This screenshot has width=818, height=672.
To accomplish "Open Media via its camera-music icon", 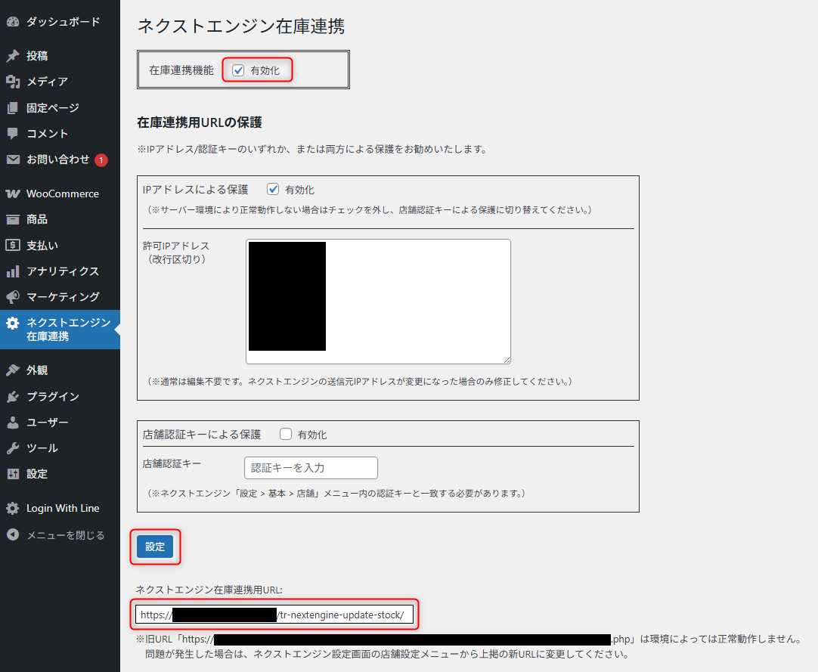I will coord(12,82).
